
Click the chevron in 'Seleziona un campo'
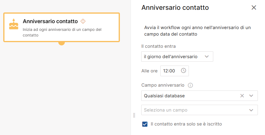[x=251, y=110]
